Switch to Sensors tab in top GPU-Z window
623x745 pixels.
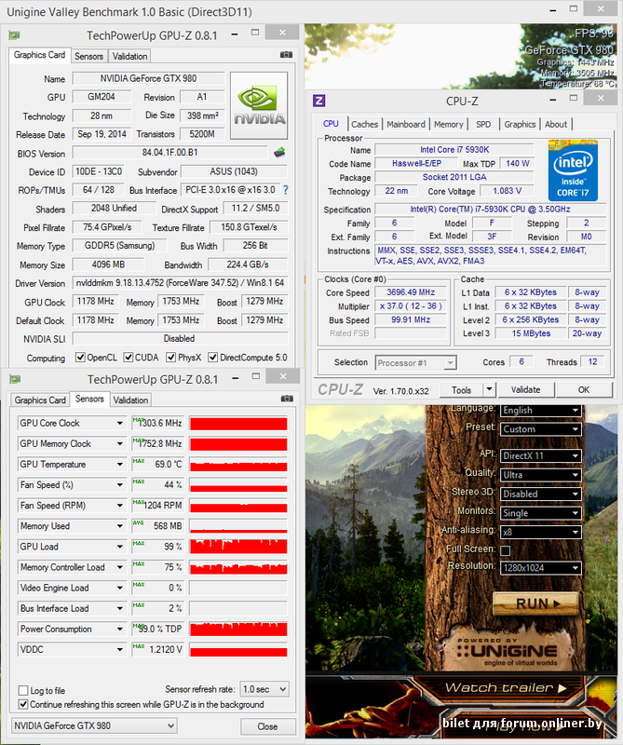click(x=88, y=56)
